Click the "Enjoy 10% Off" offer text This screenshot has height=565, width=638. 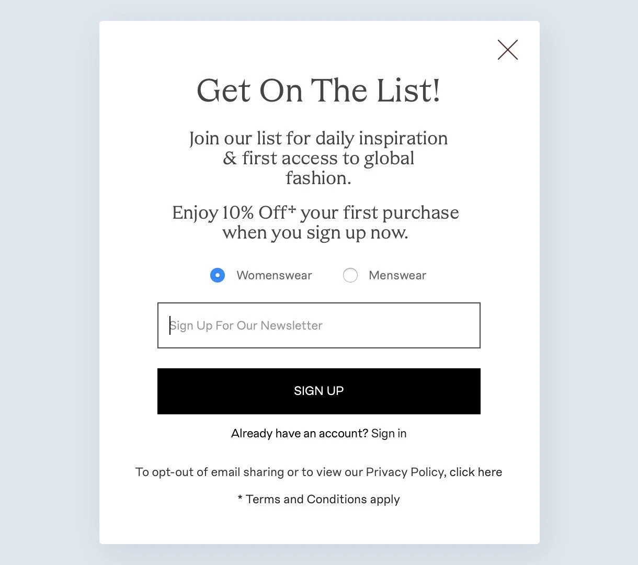(x=229, y=213)
